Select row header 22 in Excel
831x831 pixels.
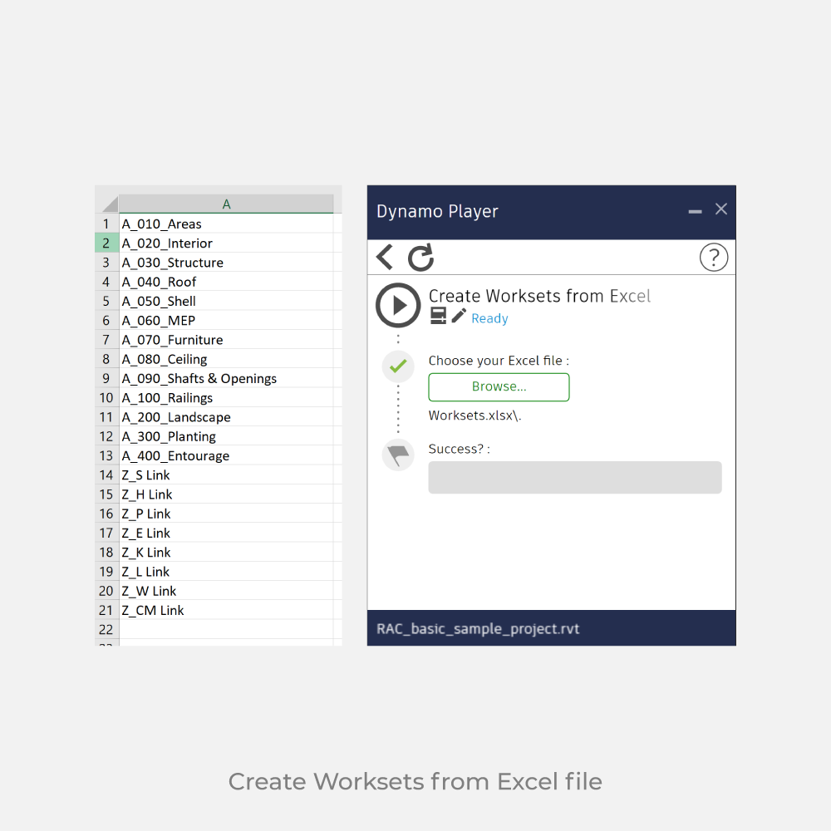[x=106, y=630]
